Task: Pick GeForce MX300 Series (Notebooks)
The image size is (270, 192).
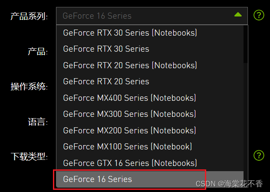Action: pos(129,114)
